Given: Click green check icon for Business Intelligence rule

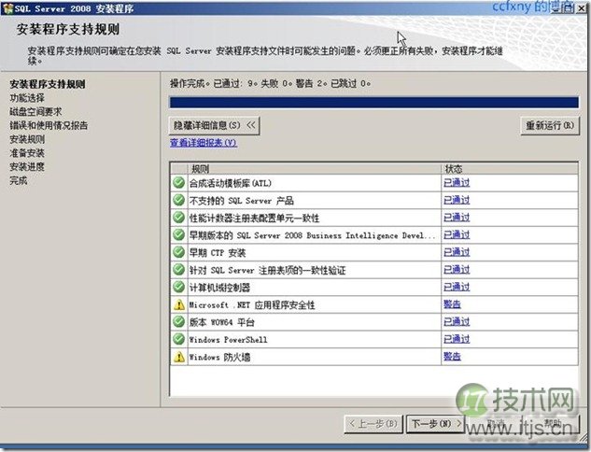Looking at the screenshot, I should 178,234.
